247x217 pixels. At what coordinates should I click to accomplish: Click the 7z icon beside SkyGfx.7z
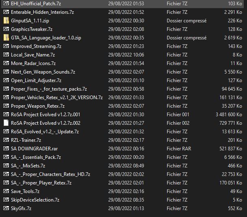[6, 208]
